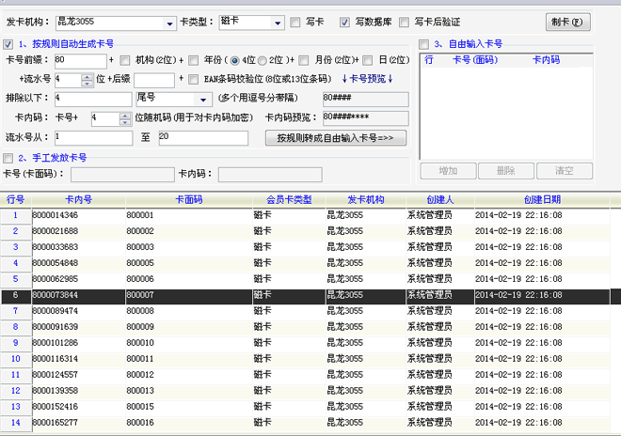Click 卡内码 header in free-input list

[x=546, y=60]
